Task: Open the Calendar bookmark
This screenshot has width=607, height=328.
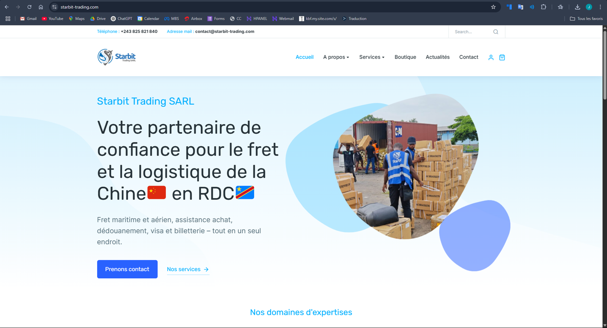Action: pyautogui.click(x=148, y=19)
